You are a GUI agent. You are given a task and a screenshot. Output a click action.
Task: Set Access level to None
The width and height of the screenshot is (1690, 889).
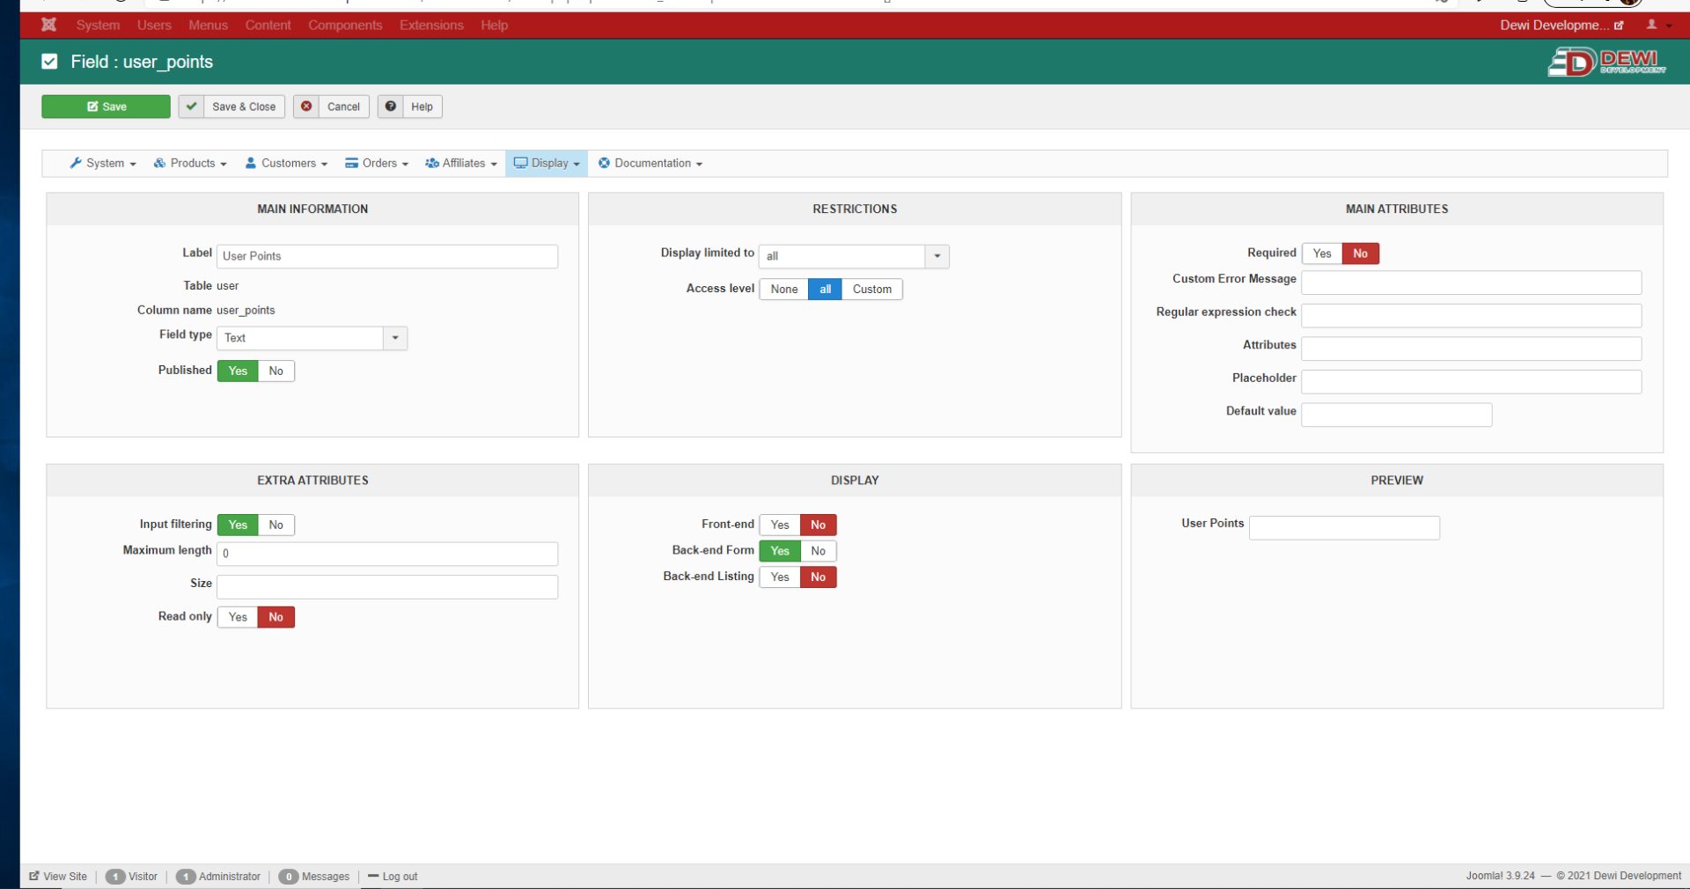tap(784, 289)
